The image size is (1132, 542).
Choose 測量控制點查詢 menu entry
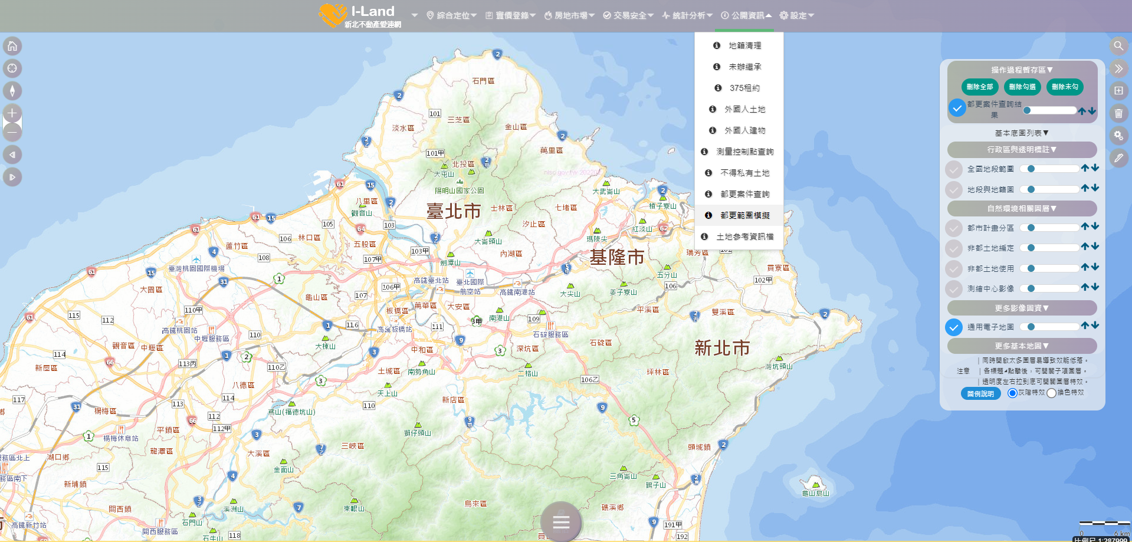pyautogui.click(x=744, y=152)
